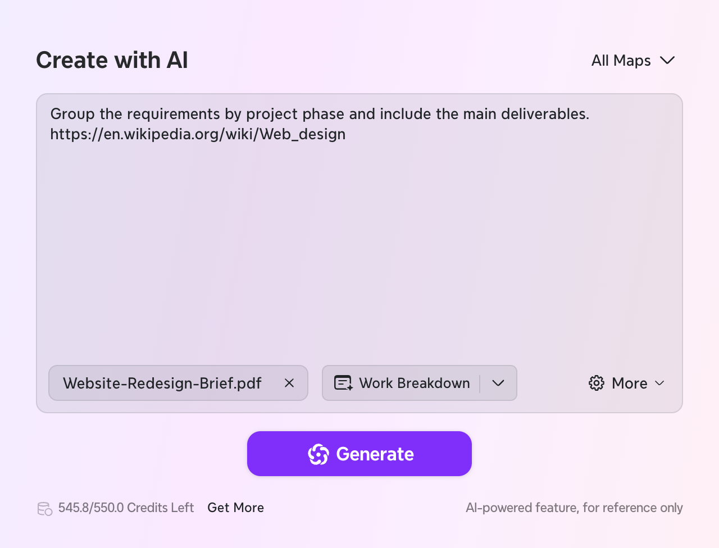Image resolution: width=719 pixels, height=548 pixels.
Task: Click the 545.8/550.0 Credits Left text
Action: point(126,508)
